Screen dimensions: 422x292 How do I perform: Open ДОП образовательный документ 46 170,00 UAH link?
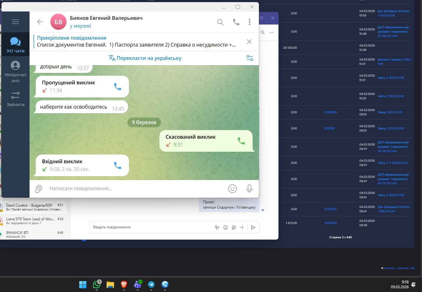(x=393, y=179)
